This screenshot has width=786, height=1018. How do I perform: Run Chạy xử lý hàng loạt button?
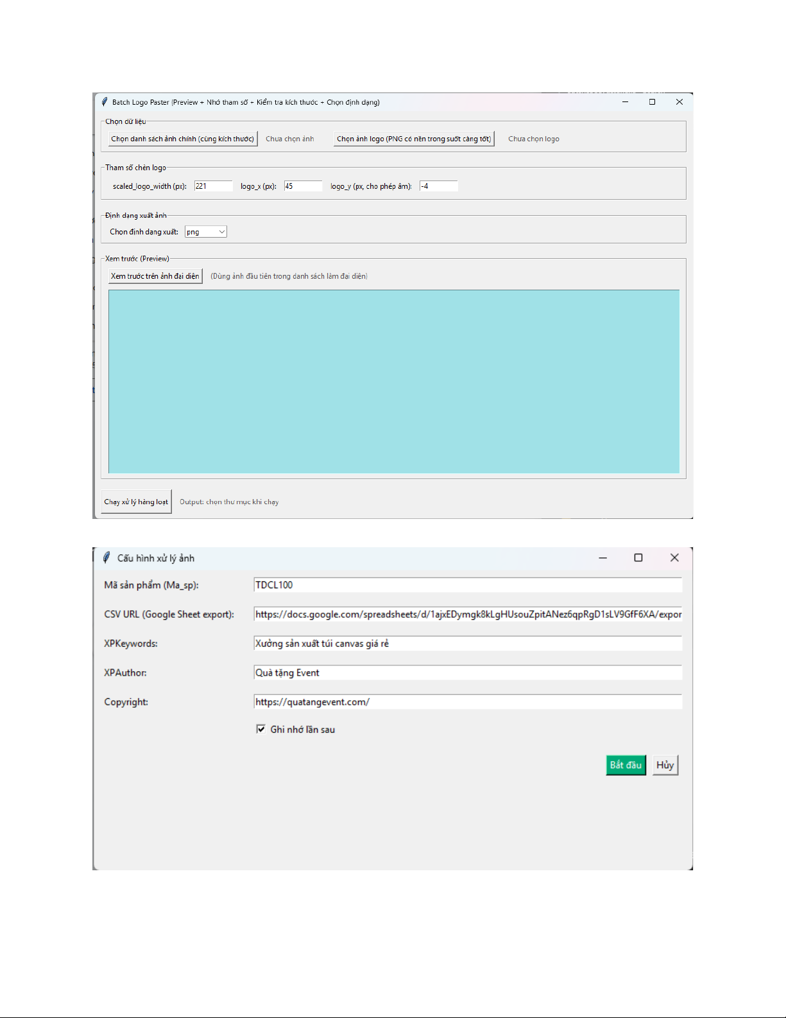pyautogui.click(x=136, y=502)
